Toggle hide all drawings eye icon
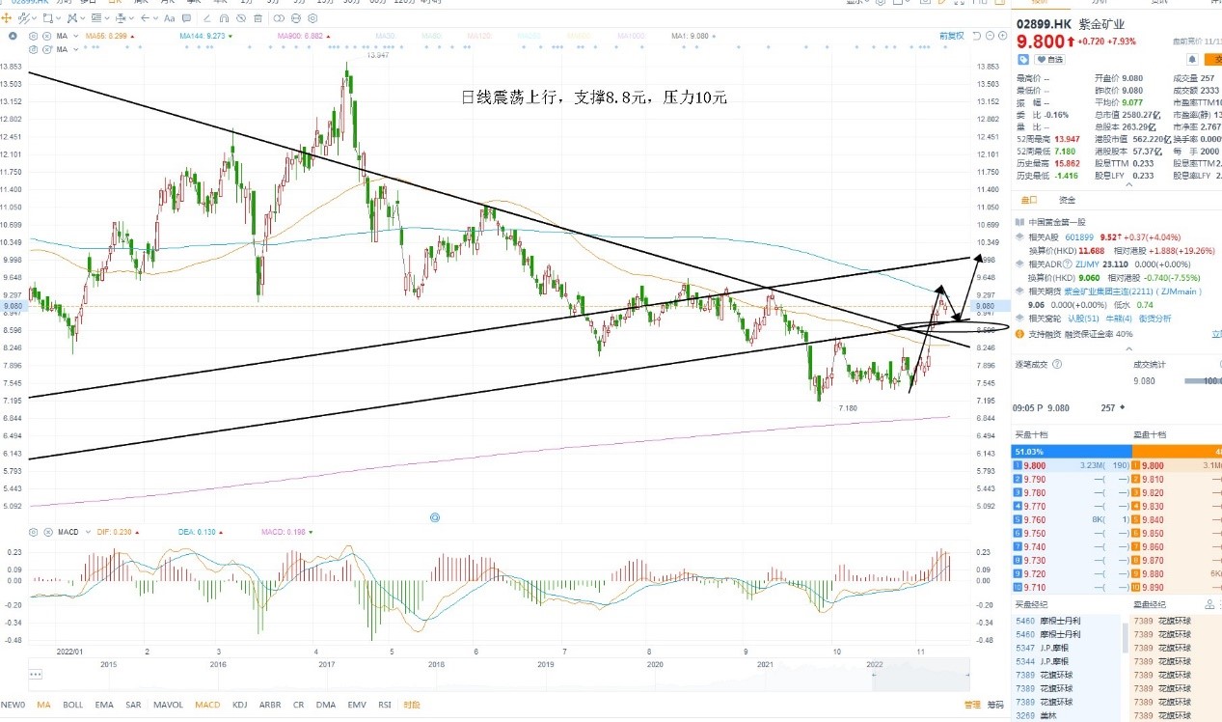 click(241, 18)
